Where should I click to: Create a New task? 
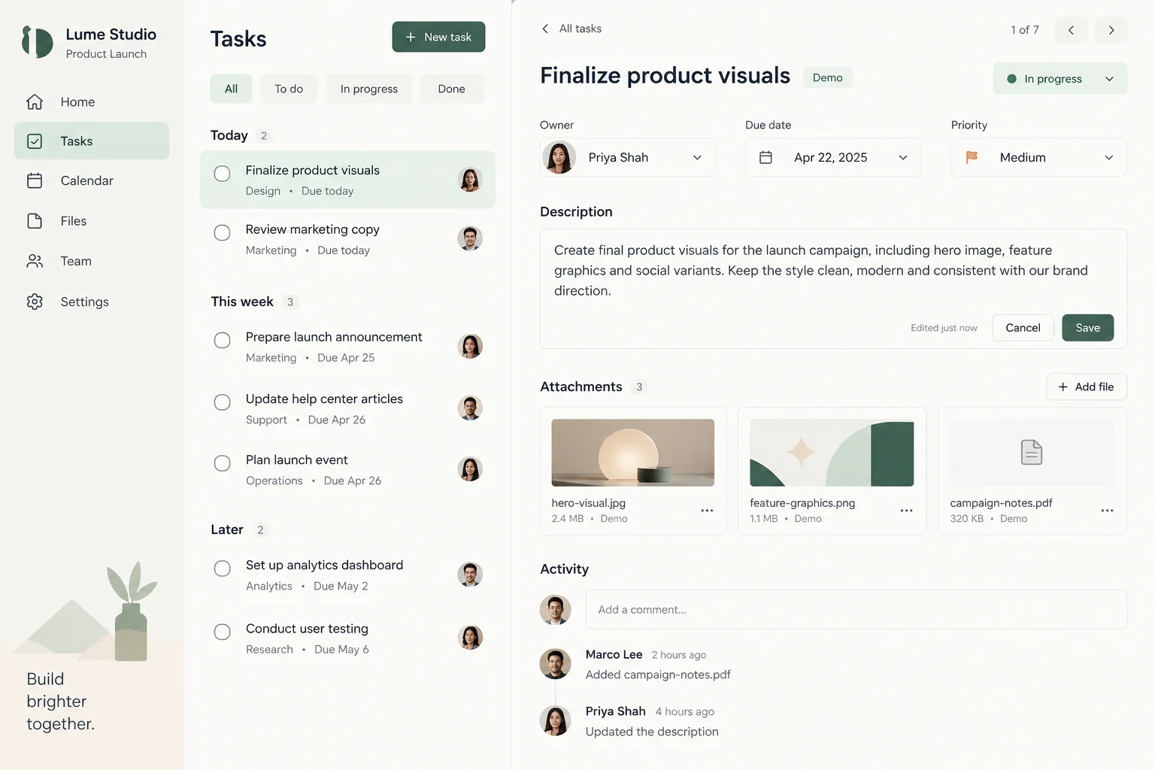click(438, 37)
